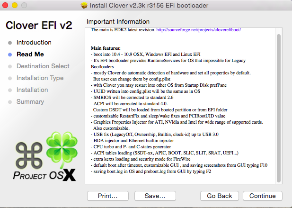Click 'Custom DSDT will be loaded' line
292x208 pixels.
click(x=160, y=110)
